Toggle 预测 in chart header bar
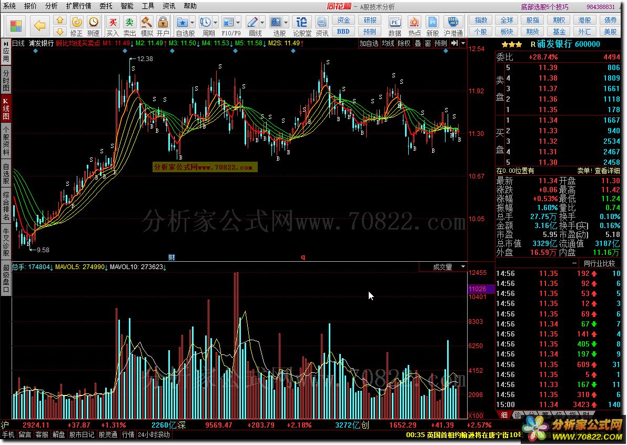Viewport: 627px width, 445px height. 441,43
